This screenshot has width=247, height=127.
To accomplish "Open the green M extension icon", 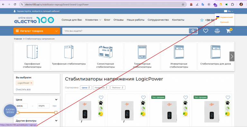I will tap(226, 4).
